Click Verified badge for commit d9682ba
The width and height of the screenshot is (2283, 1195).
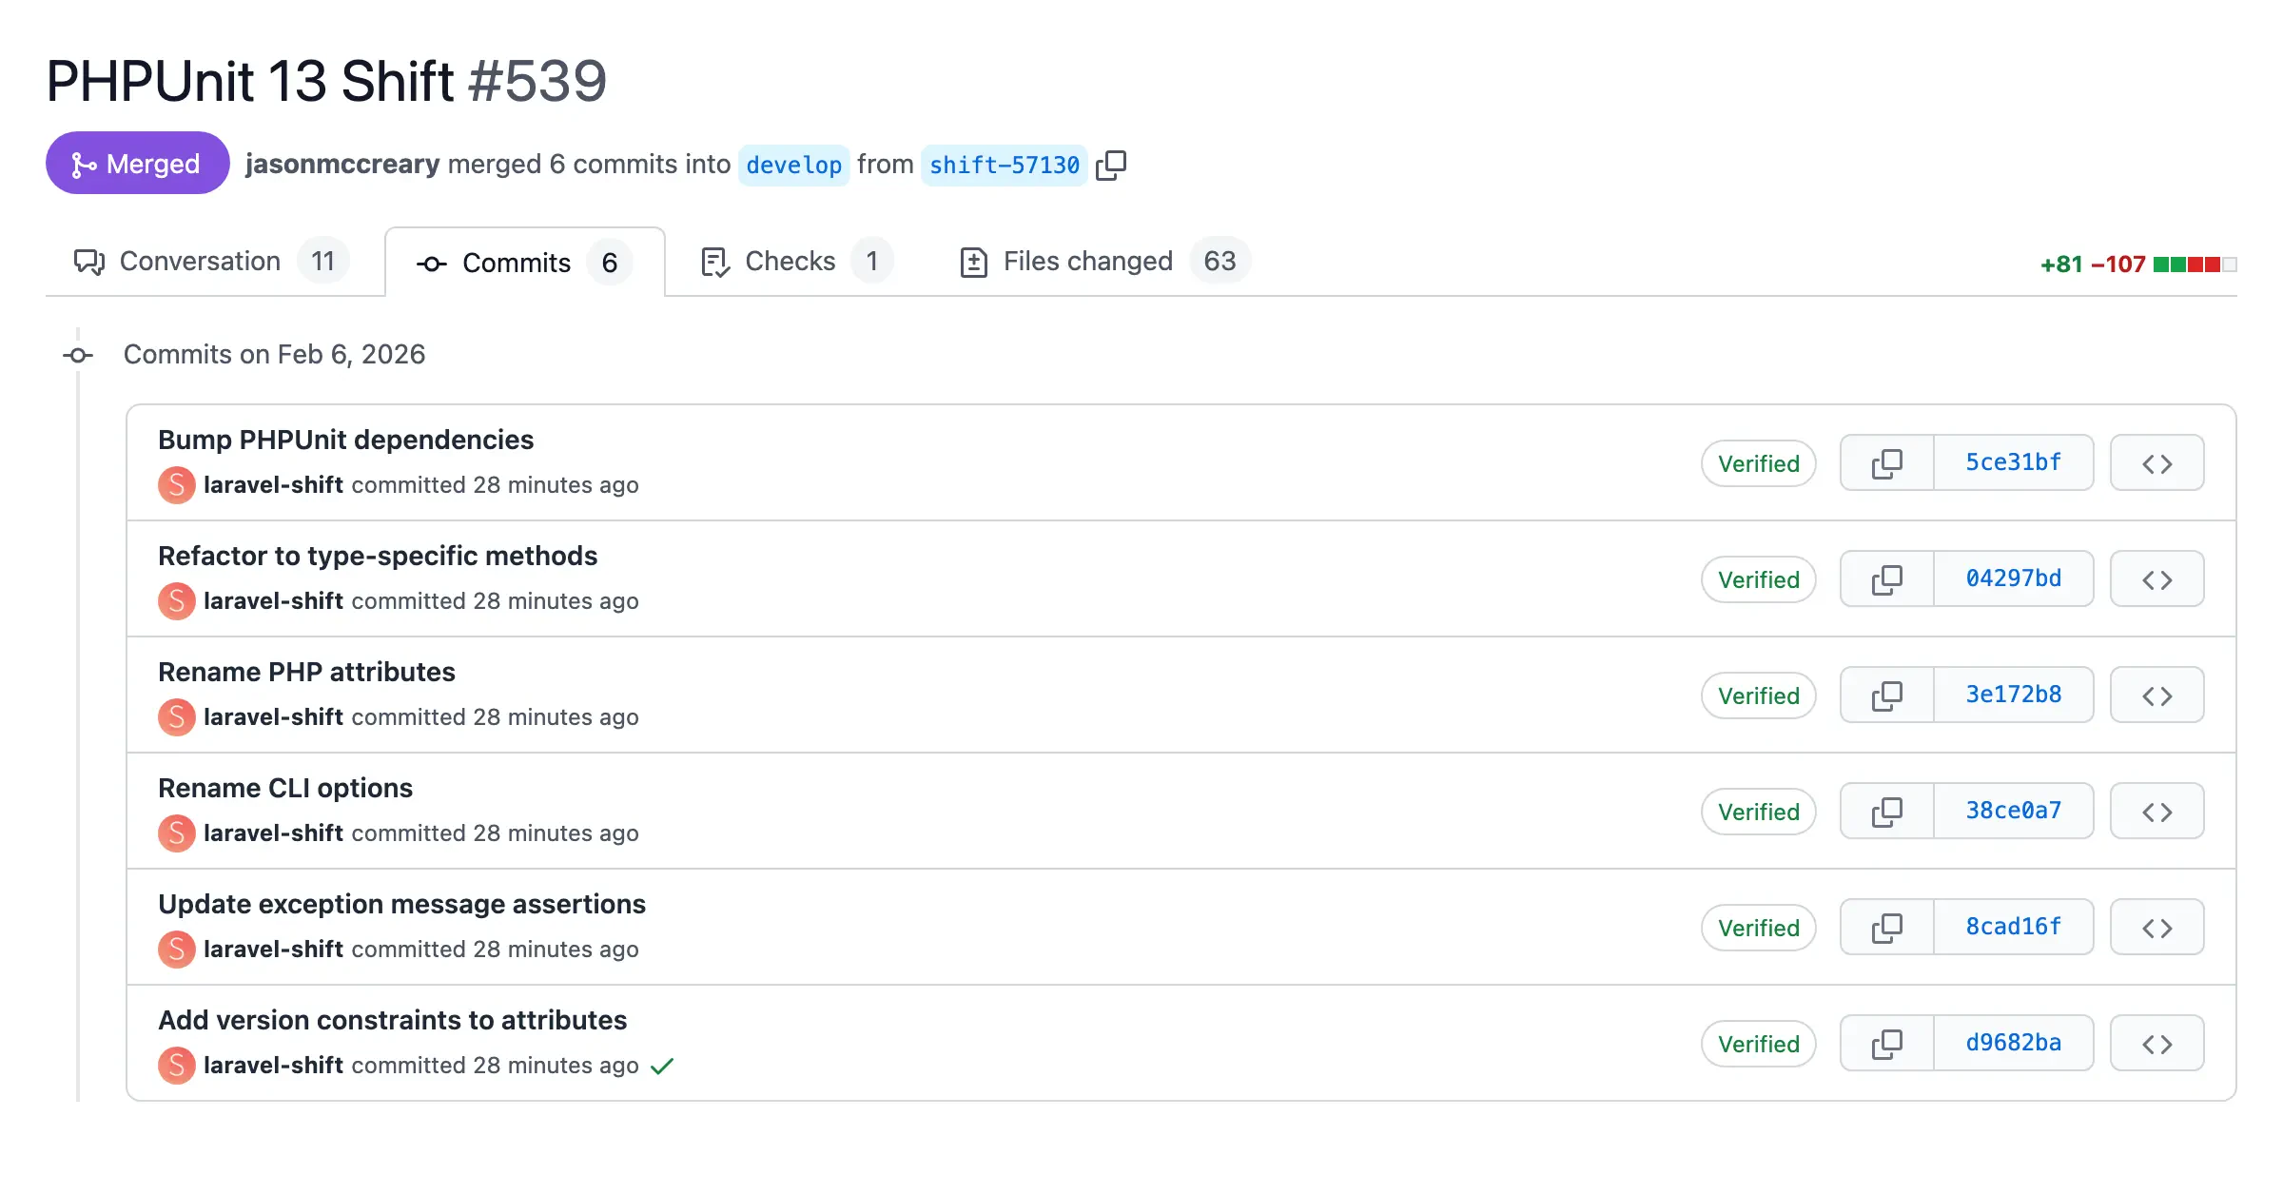pos(1759,1044)
